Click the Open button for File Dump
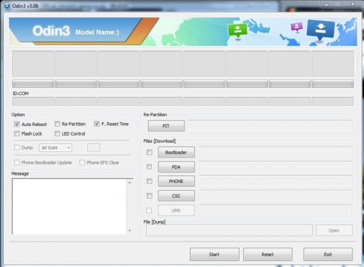Viewport: 364px width, 267px height. pyautogui.click(x=334, y=231)
